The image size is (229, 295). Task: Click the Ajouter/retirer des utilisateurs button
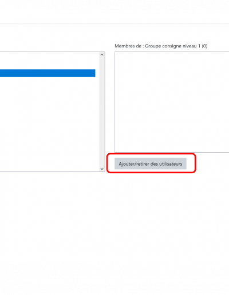click(x=151, y=164)
